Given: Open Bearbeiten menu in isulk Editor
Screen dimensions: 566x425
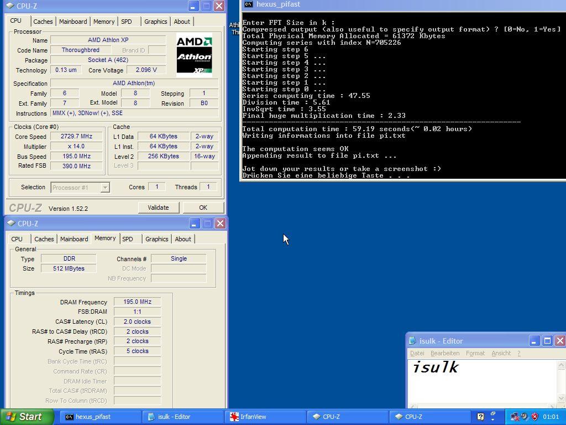Looking at the screenshot, I should click(x=445, y=353).
